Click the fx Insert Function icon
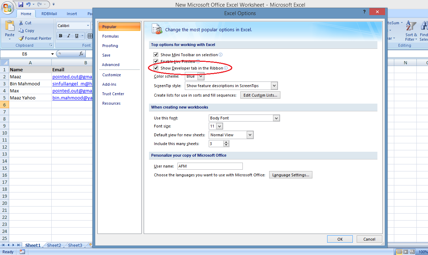 [81, 54]
